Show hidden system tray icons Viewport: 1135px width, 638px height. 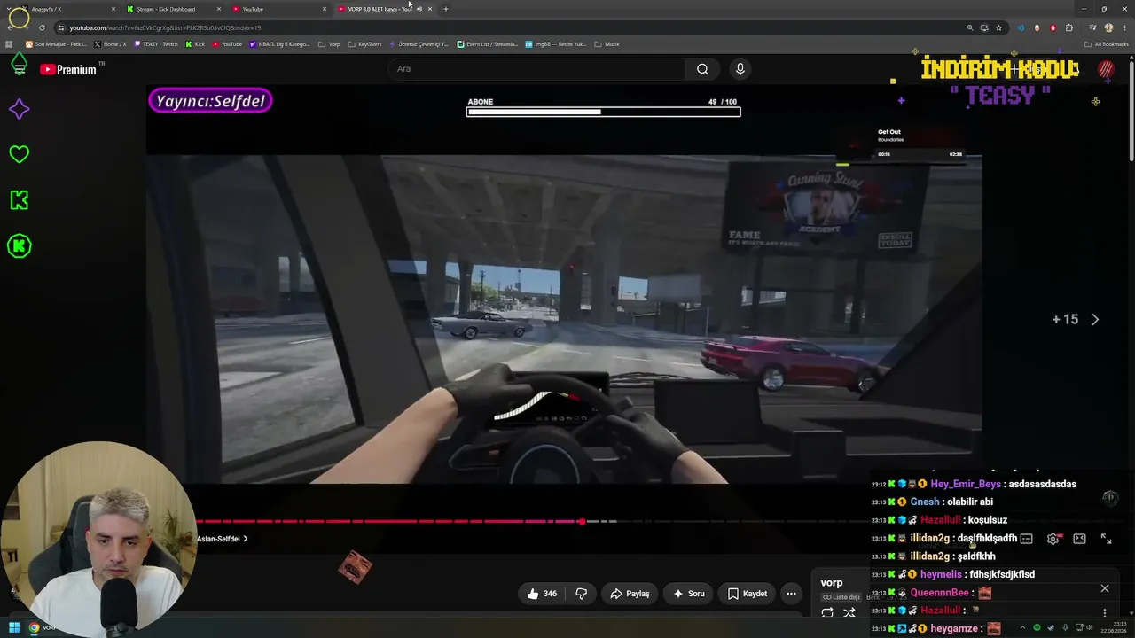1023,628
